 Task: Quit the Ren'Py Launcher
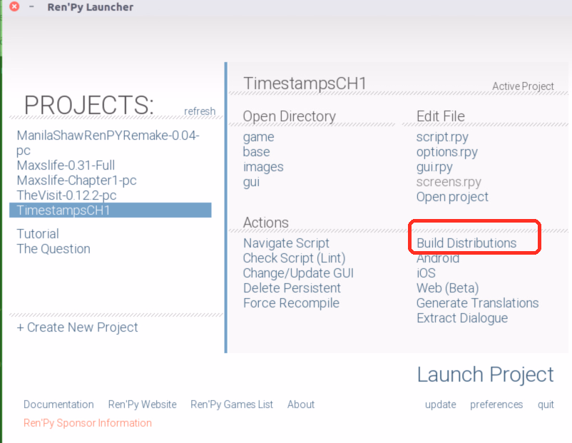(x=546, y=404)
